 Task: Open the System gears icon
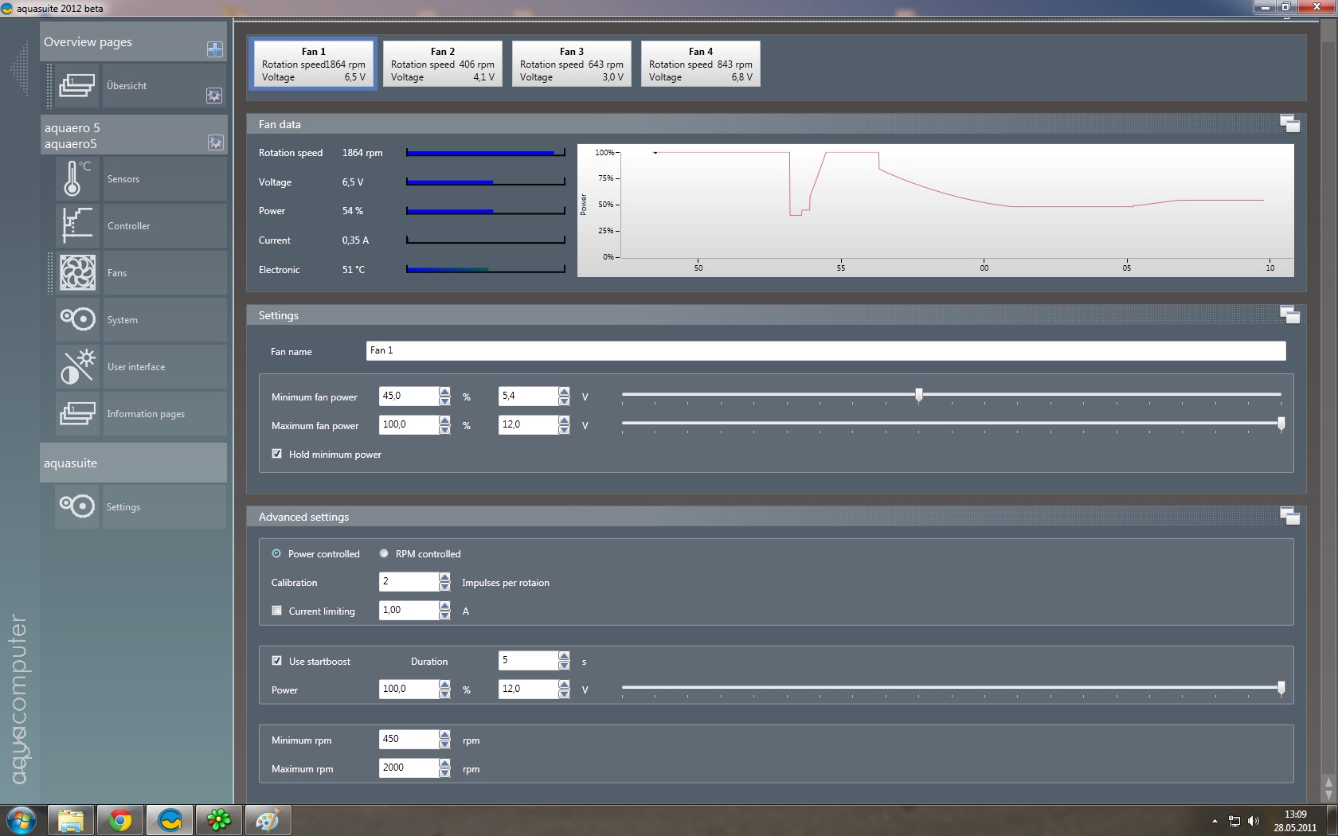[77, 319]
